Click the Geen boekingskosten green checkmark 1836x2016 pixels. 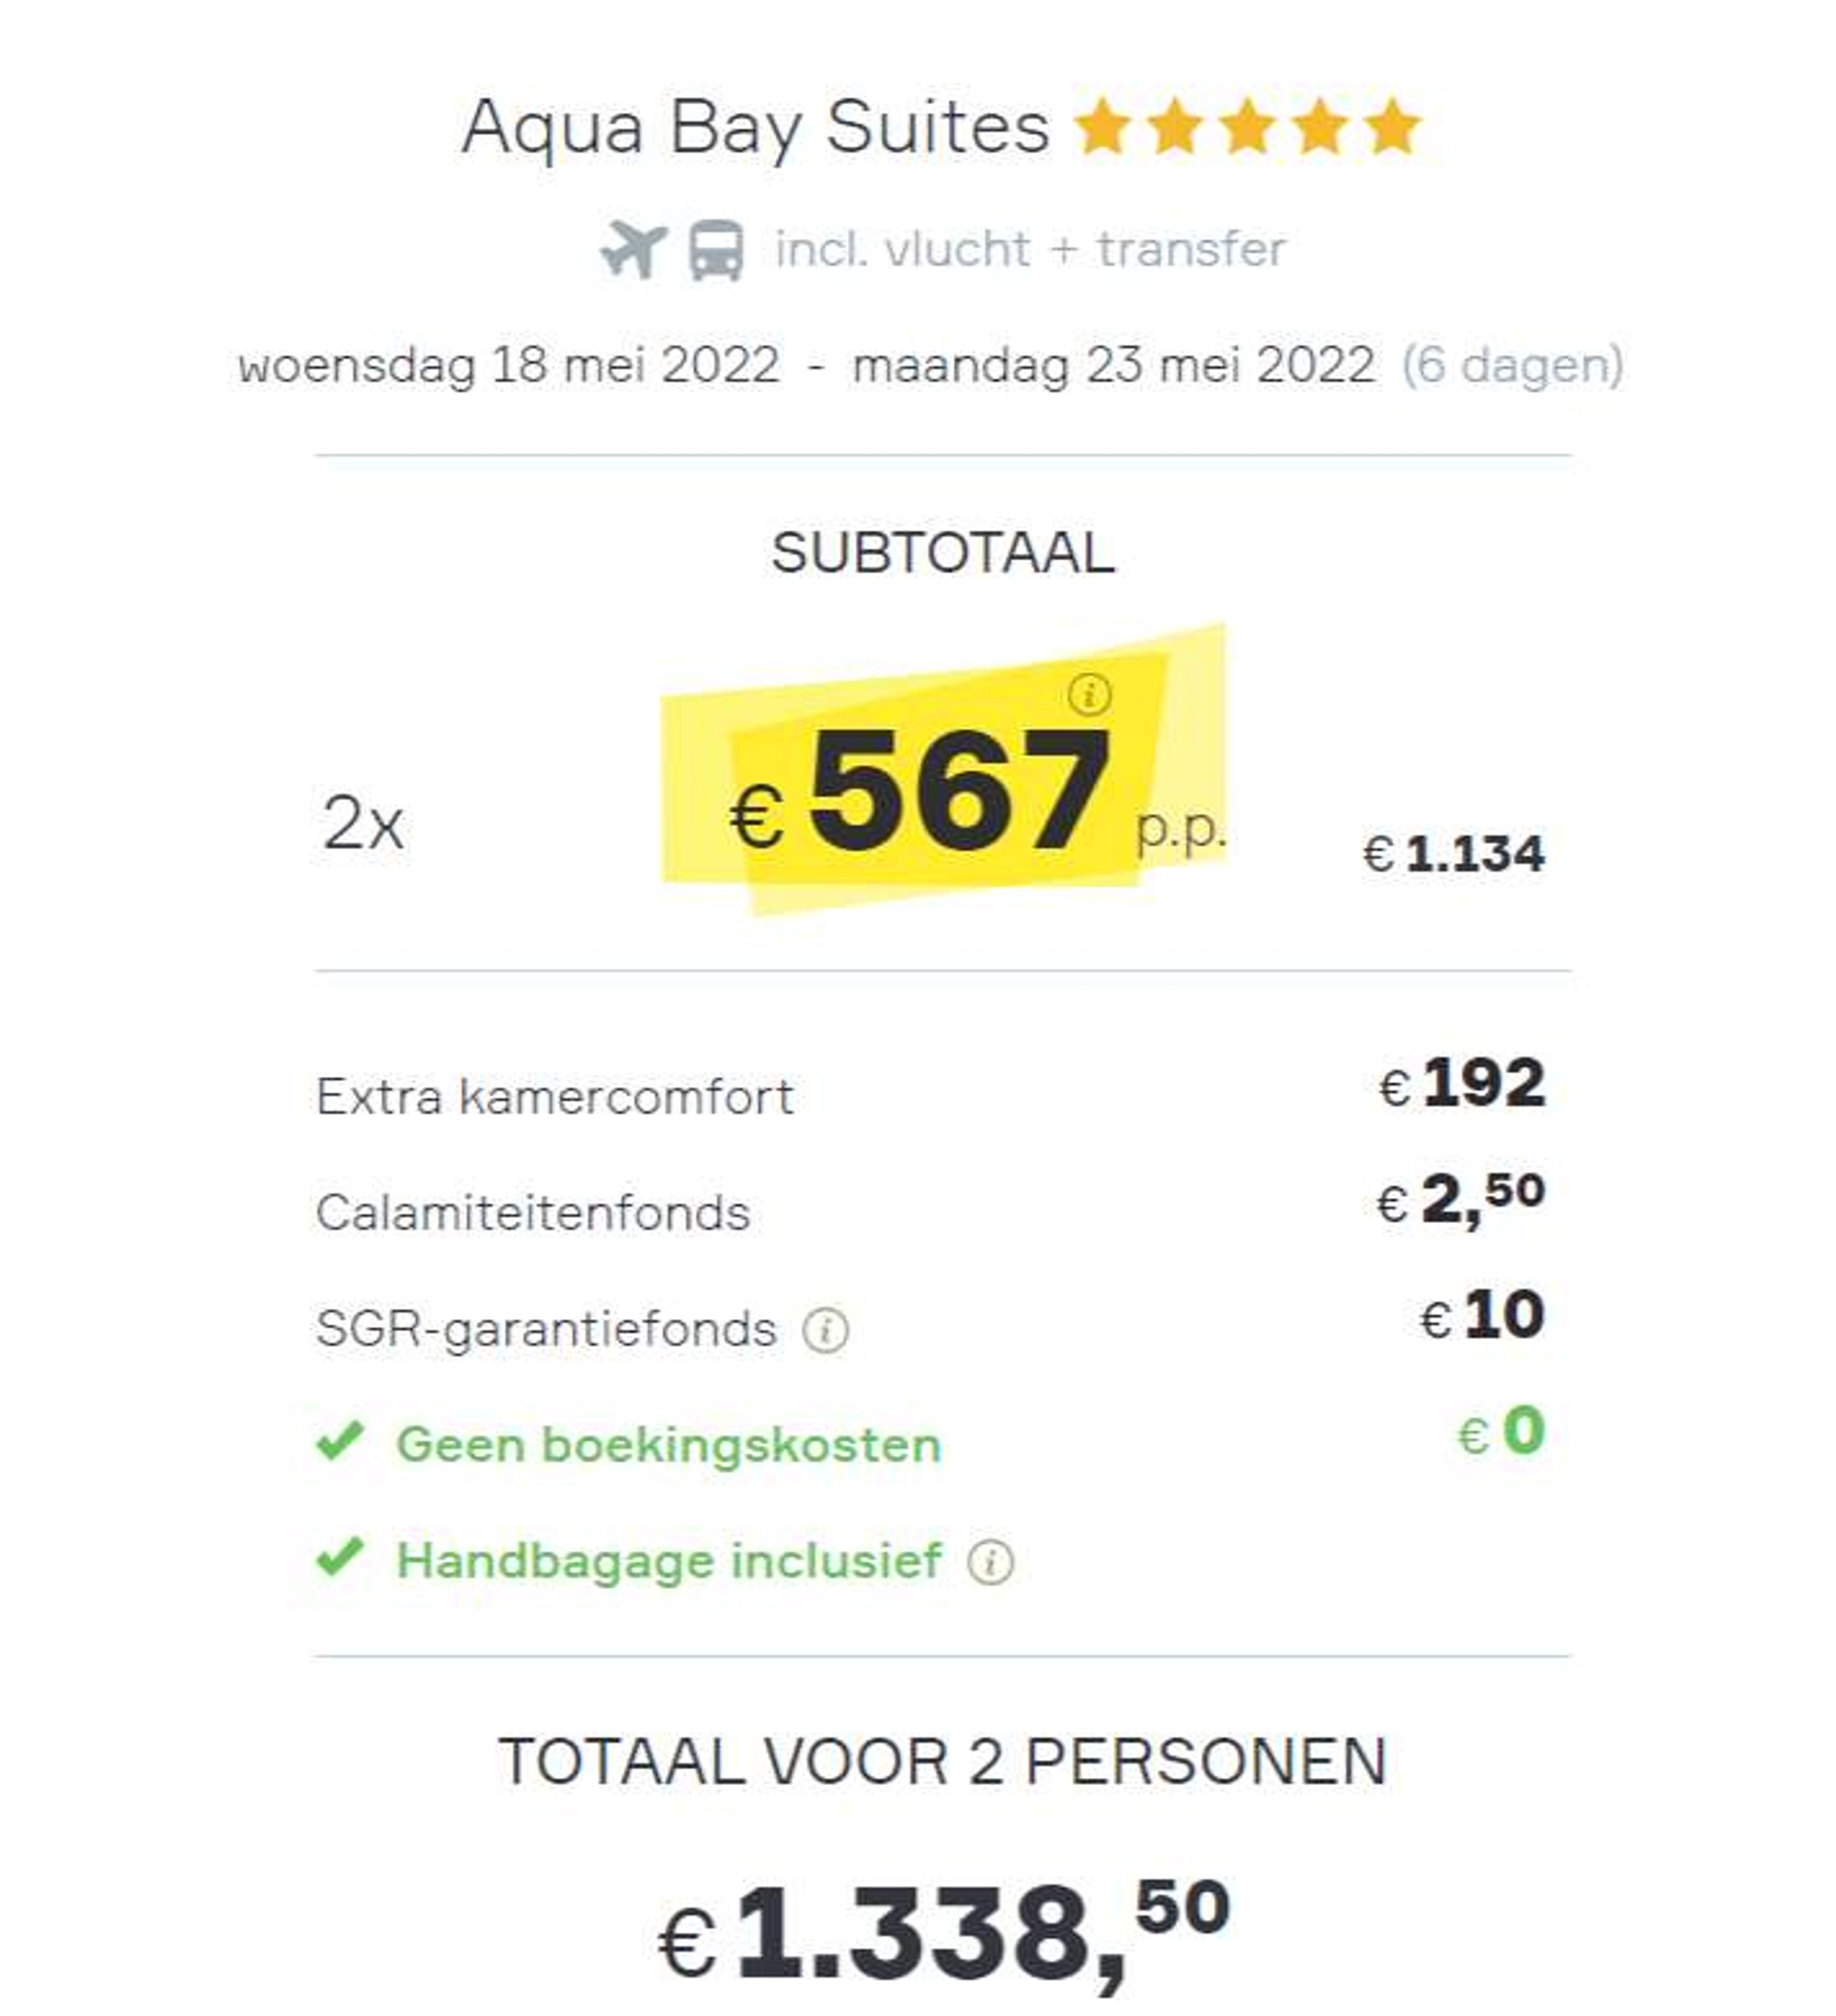coord(340,1441)
